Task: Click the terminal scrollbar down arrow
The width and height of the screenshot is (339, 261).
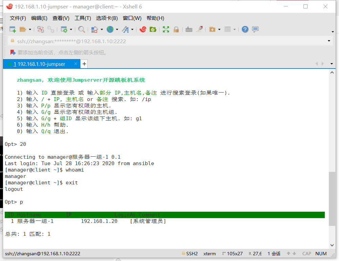Action: [332, 245]
